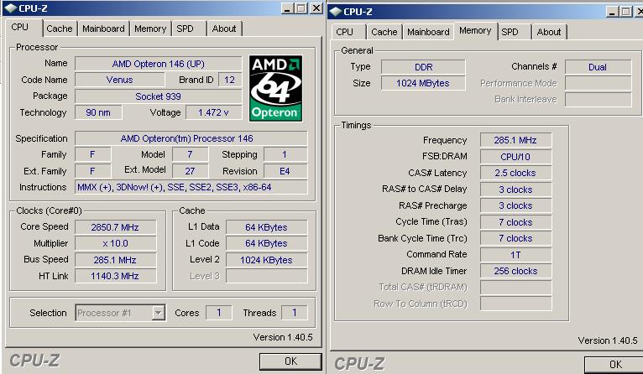
Task: Click the Threads count field
Action: 294,313
